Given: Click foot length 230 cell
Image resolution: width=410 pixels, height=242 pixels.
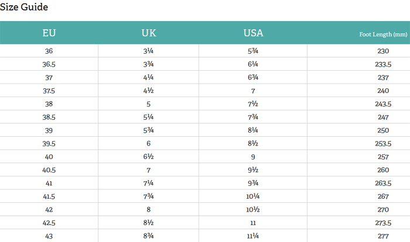Looking at the screenshot, I should tap(384, 51).
